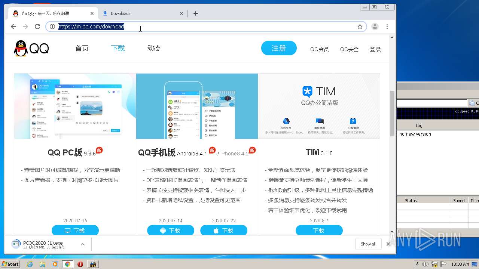Open media player from taskbar
479x269 pixels.
click(55, 264)
